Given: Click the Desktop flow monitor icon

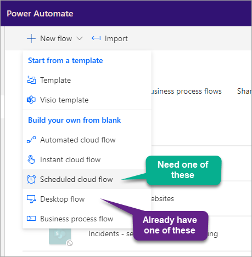Looking at the screenshot, I should click(31, 199).
